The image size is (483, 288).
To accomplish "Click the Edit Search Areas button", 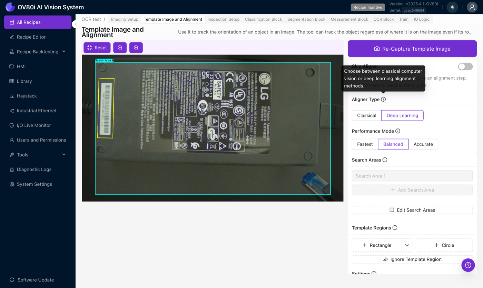I will pos(412,210).
